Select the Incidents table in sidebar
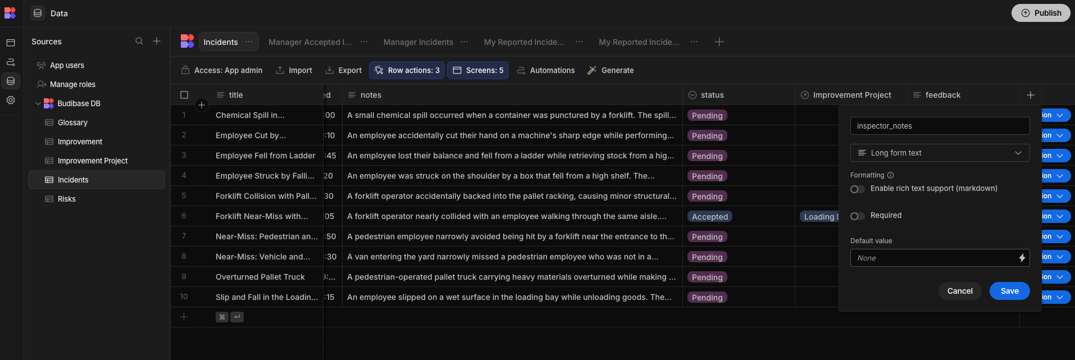1075x360 pixels. point(97,180)
